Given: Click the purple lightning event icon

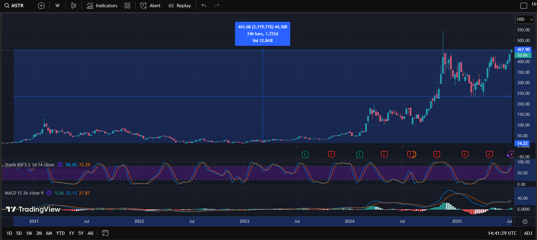Looking at the screenshot, I should (x=511, y=154).
